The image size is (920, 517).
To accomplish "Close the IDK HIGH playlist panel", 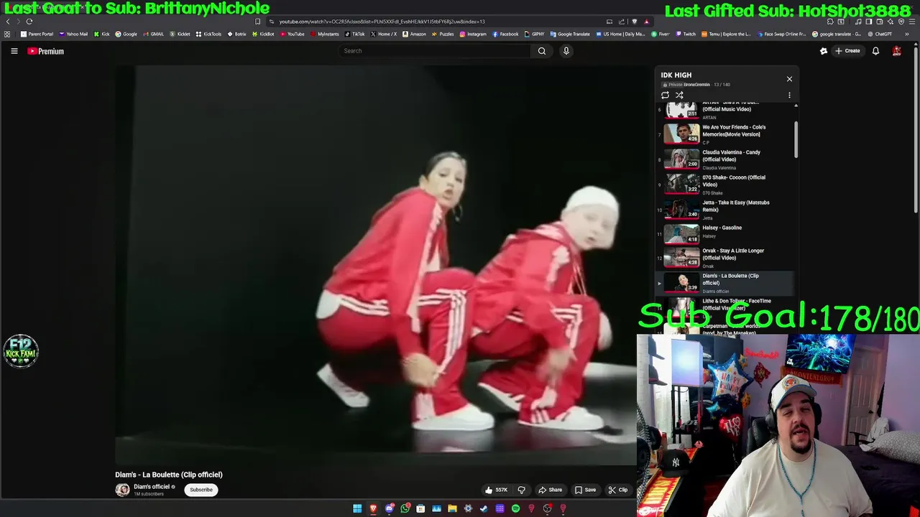I will click(x=789, y=79).
